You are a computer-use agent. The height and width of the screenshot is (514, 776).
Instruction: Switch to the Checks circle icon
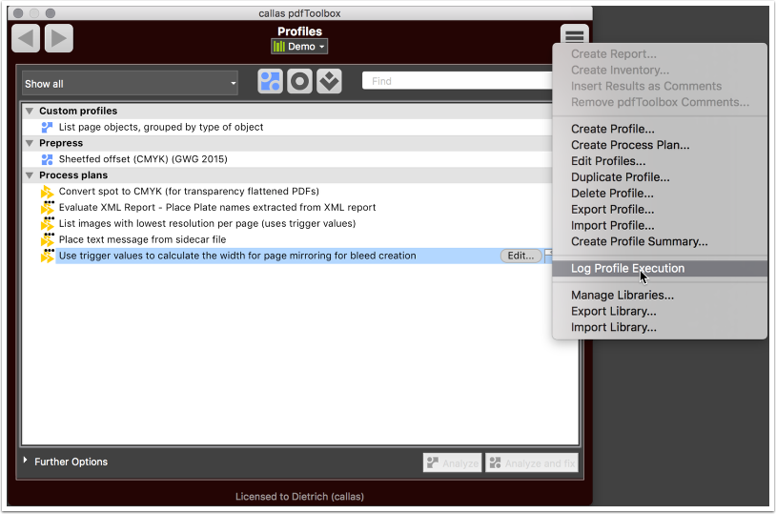pos(299,81)
